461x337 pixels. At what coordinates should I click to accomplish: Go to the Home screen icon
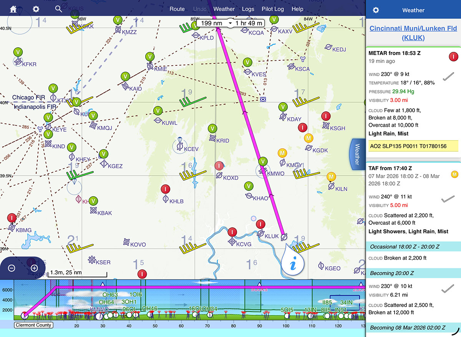tap(13, 9)
